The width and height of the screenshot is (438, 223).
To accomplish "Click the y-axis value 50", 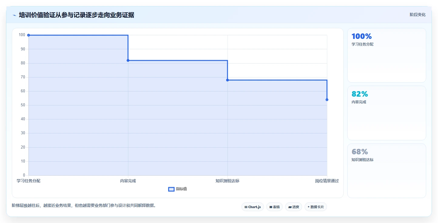I will pos(23,105).
